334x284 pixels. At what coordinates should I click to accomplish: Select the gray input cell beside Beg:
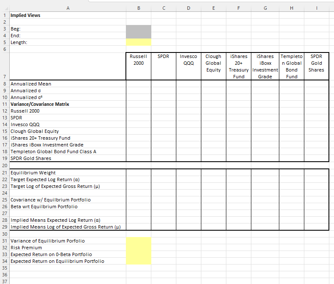point(139,29)
